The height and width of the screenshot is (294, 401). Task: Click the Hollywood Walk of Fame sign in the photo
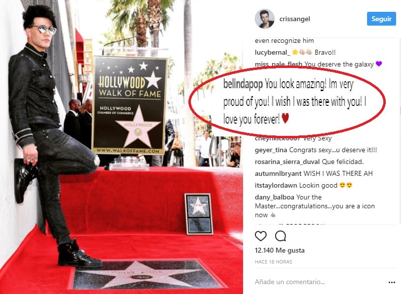pyautogui.click(x=130, y=106)
